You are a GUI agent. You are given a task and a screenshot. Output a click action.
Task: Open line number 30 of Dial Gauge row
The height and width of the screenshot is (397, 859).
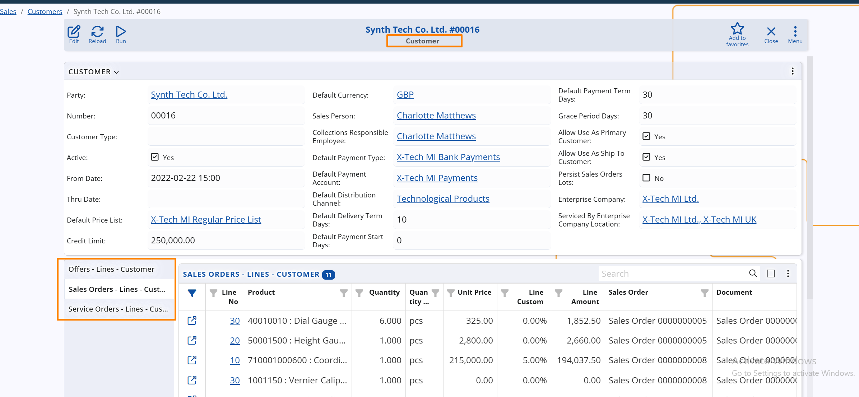point(235,321)
